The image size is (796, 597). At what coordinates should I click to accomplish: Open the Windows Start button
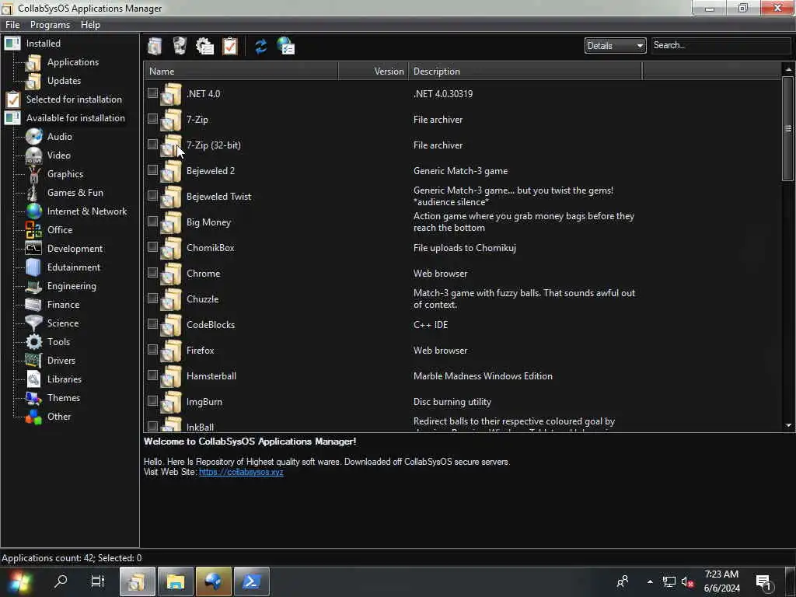pyautogui.click(x=19, y=581)
